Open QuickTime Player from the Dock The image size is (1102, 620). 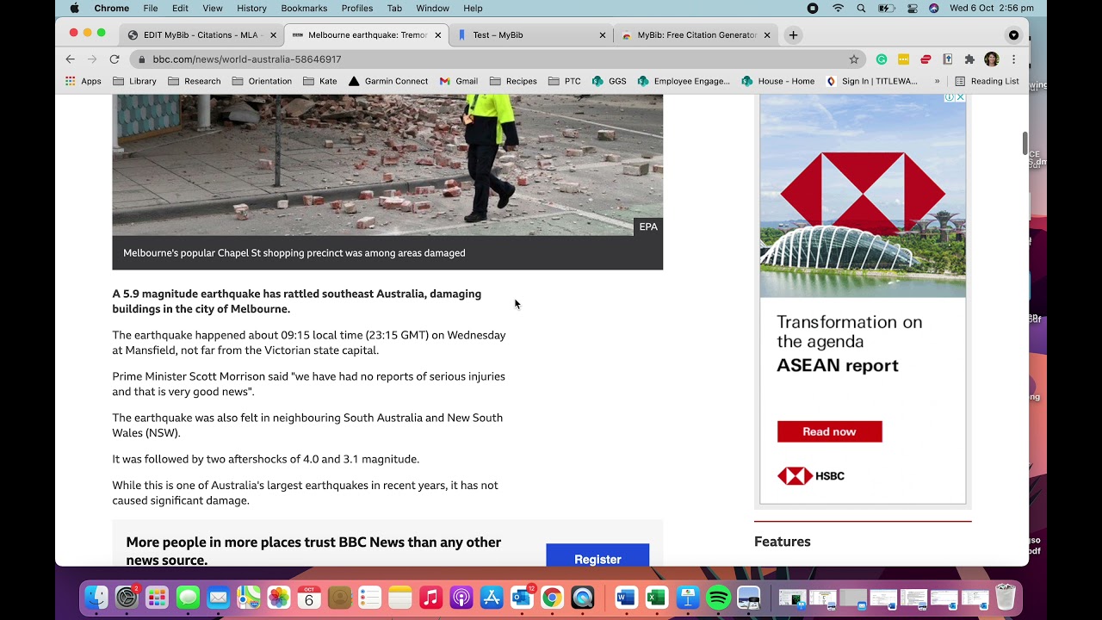coord(583,597)
